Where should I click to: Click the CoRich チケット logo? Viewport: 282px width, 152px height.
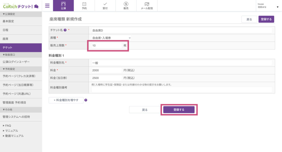click(21, 6)
